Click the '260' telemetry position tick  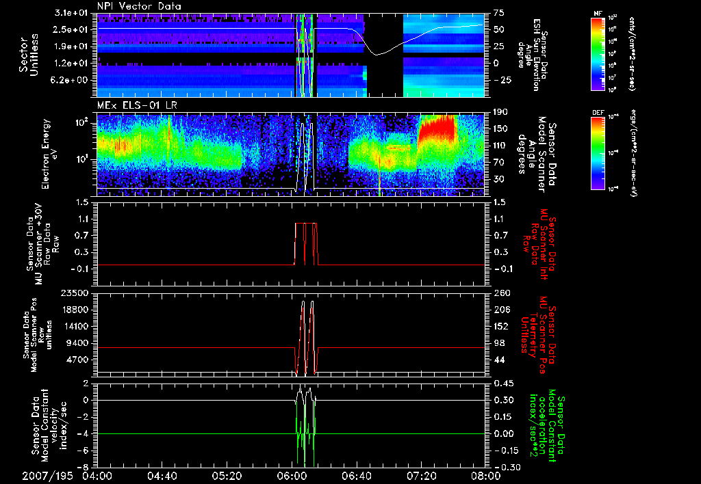pos(500,293)
